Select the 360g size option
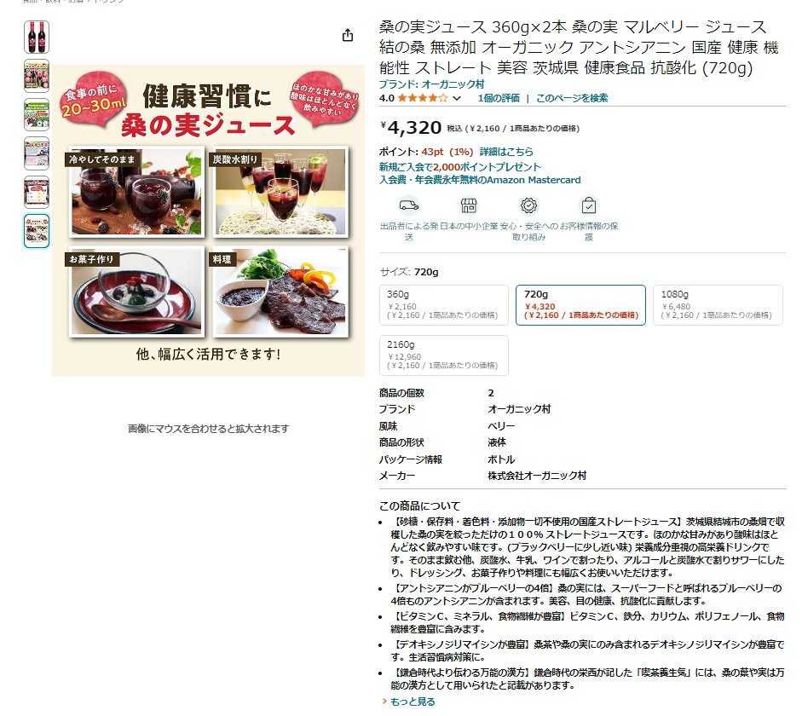 point(444,305)
